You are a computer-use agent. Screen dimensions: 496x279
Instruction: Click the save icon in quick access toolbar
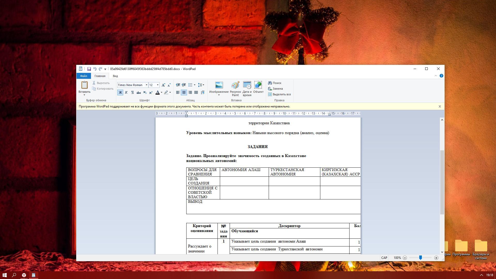coord(89,69)
